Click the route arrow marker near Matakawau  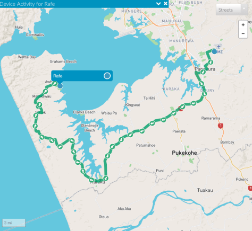point(45,91)
